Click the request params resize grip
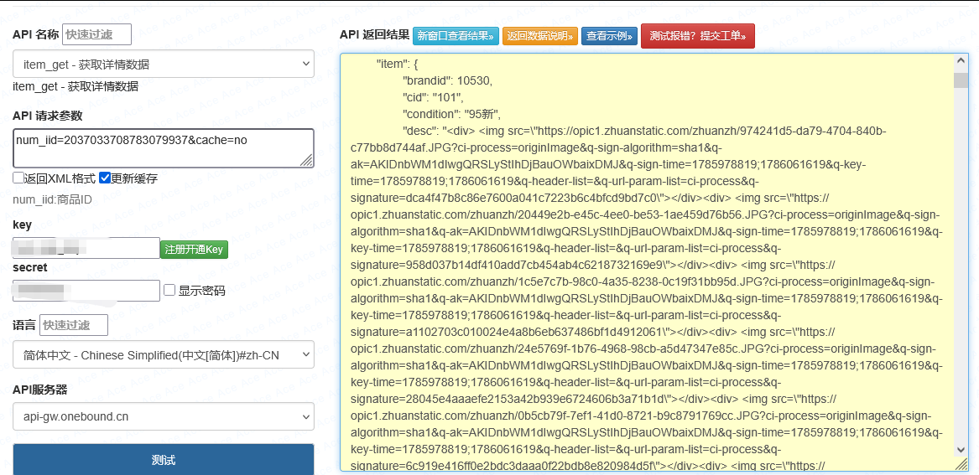The height and width of the screenshot is (475, 979). tap(306, 161)
